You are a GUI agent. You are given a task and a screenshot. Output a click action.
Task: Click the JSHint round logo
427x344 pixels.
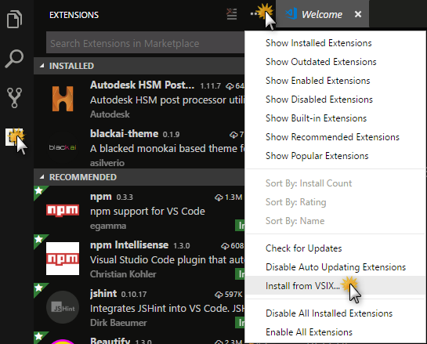point(63,307)
